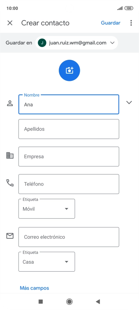139x310 pixels.
Task: Tap the Android home circle button
Action: (x=69, y=301)
